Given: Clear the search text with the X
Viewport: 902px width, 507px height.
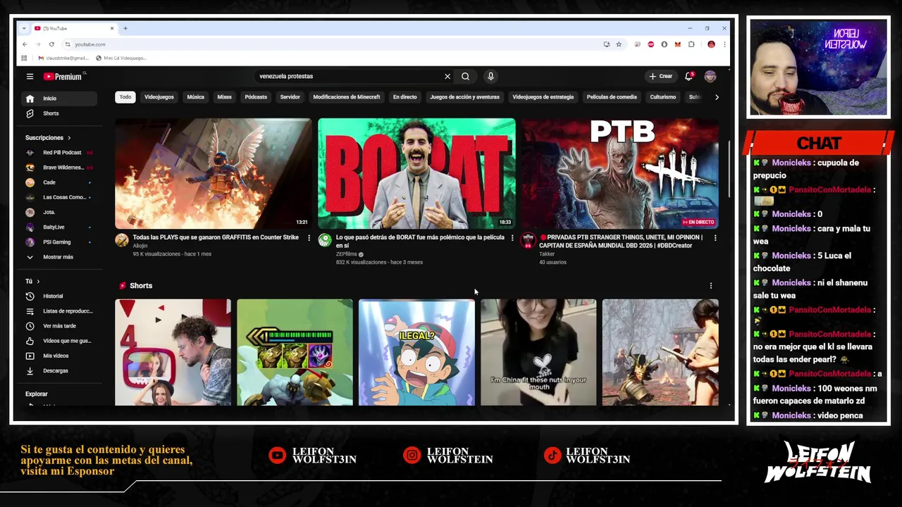Looking at the screenshot, I should tap(447, 76).
